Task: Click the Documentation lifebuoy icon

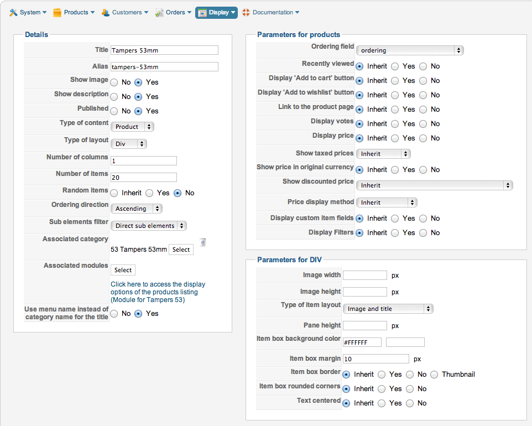Action: pos(246,12)
